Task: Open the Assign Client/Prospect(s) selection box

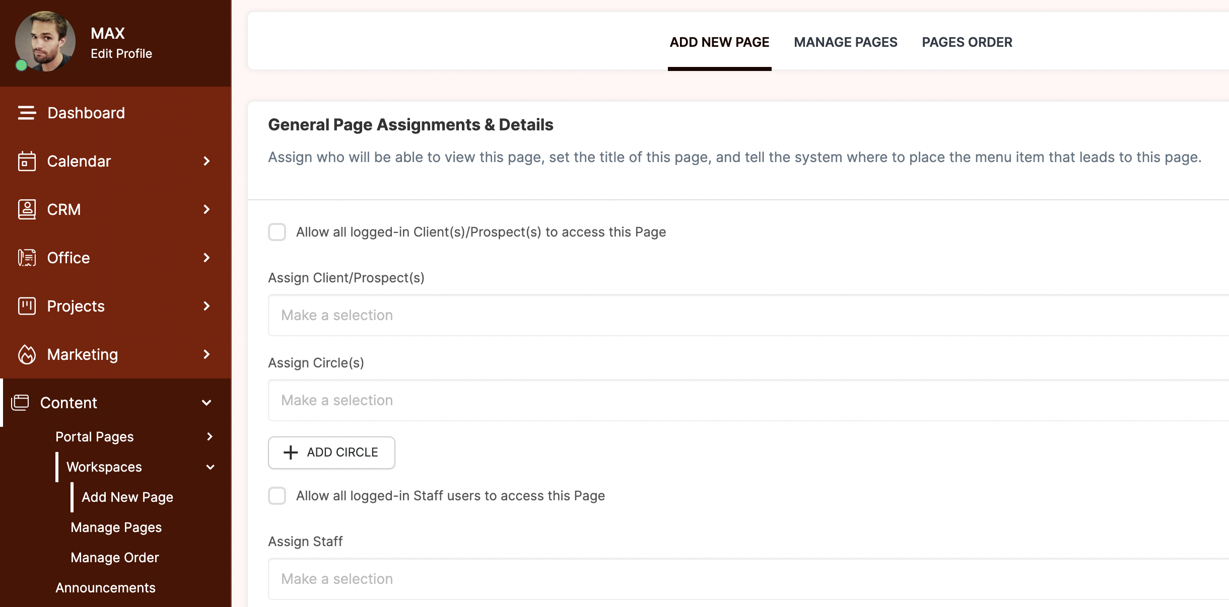Action: 748,315
